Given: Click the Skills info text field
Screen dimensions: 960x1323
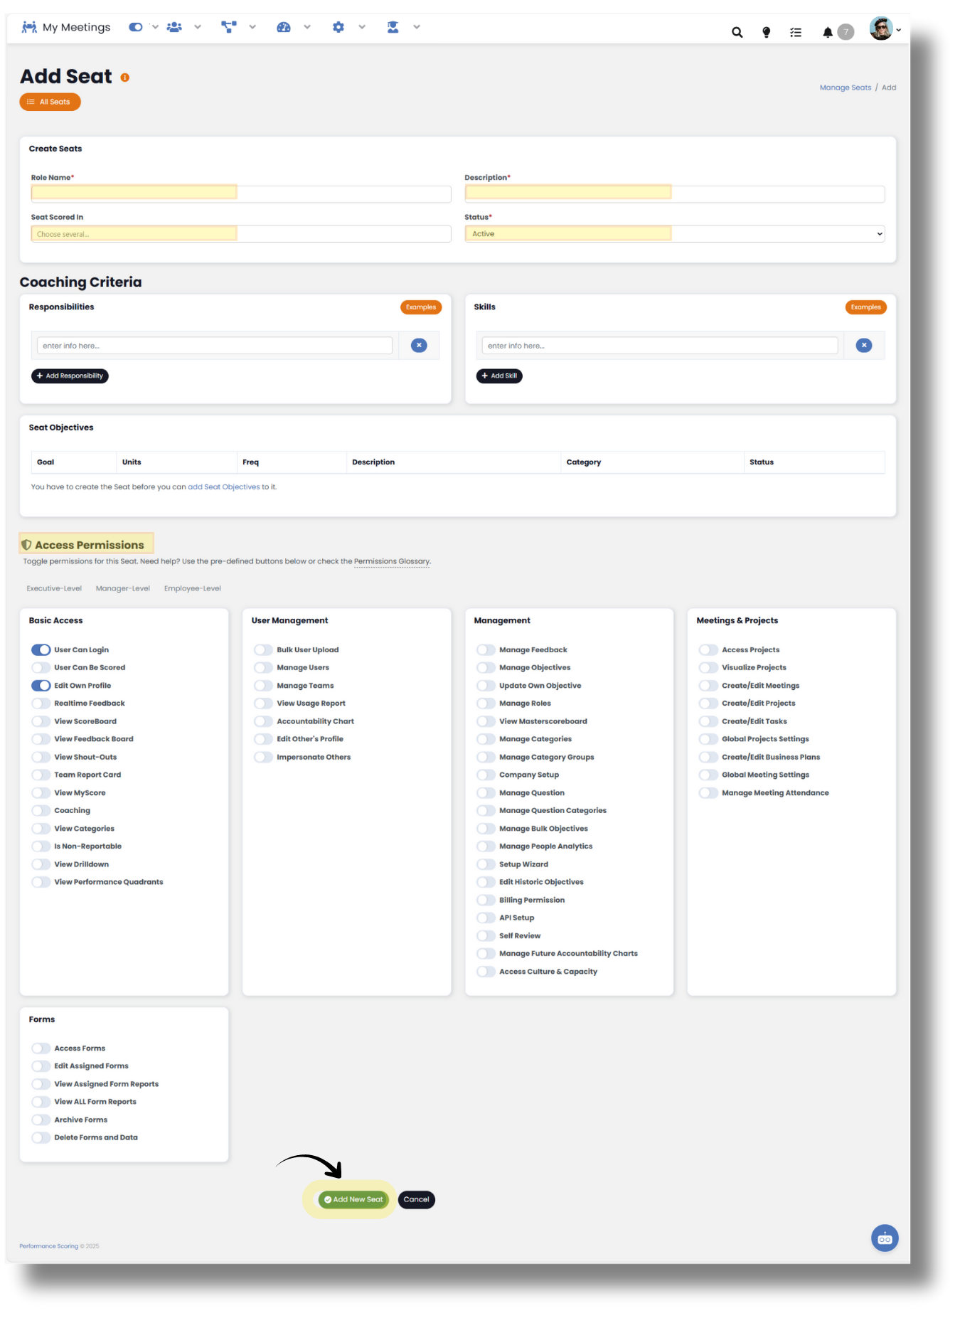Looking at the screenshot, I should [x=660, y=346].
